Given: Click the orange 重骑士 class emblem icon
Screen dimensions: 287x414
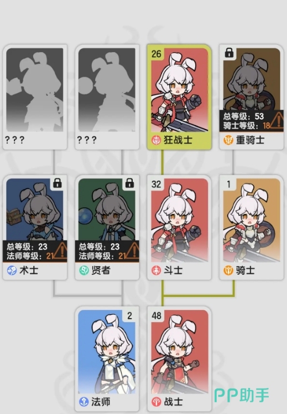Looking at the screenshot, I should 228,140.
